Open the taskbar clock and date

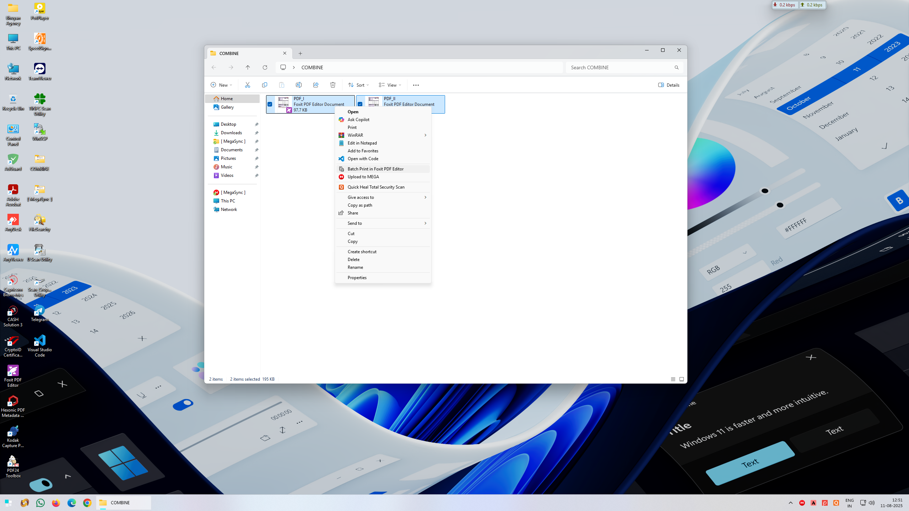[891, 502]
